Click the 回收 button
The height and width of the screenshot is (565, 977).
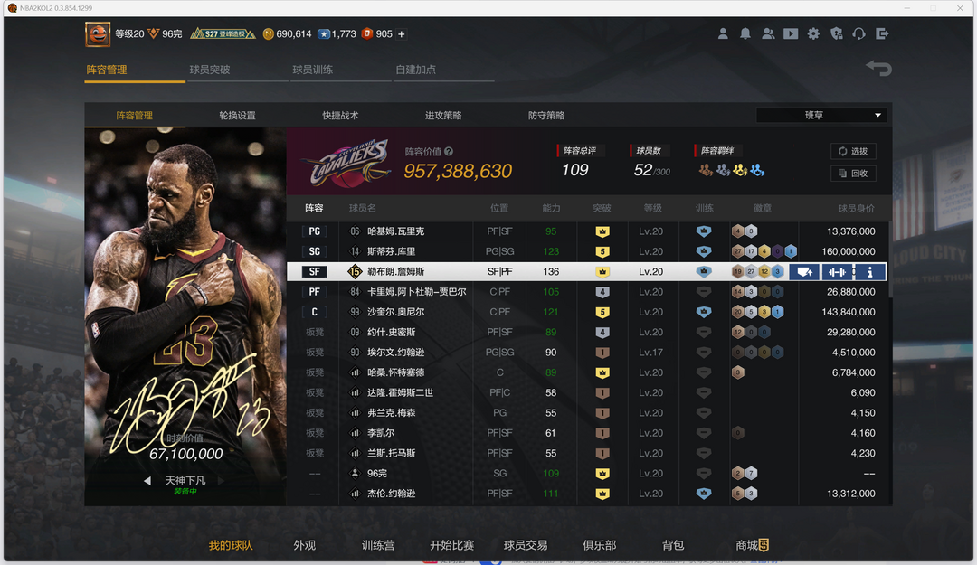click(x=853, y=174)
